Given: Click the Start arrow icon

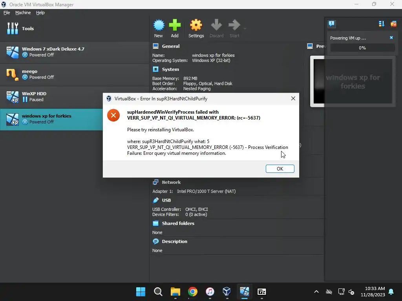Looking at the screenshot, I should click(x=234, y=25).
